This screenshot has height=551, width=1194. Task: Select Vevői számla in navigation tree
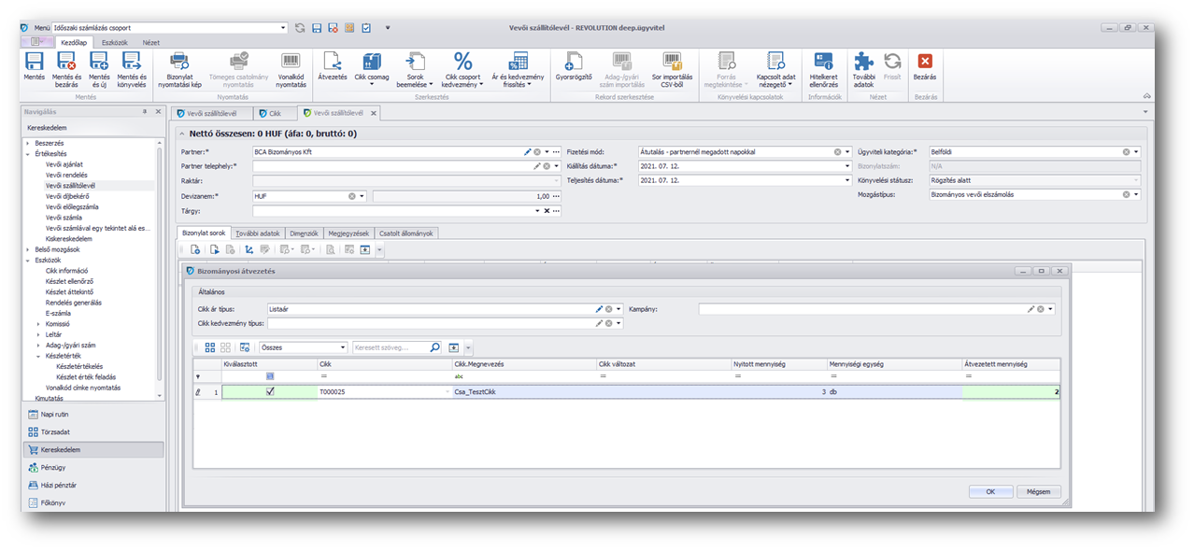coord(65,217)
